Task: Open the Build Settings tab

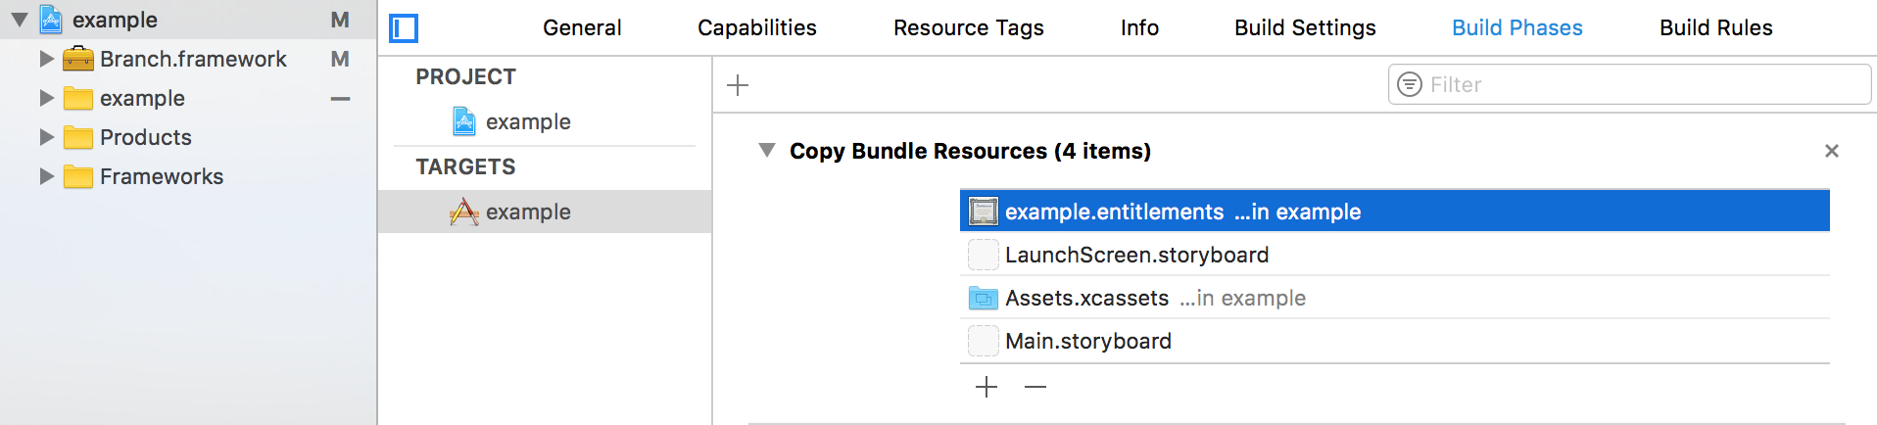Action: (1305, 27)
